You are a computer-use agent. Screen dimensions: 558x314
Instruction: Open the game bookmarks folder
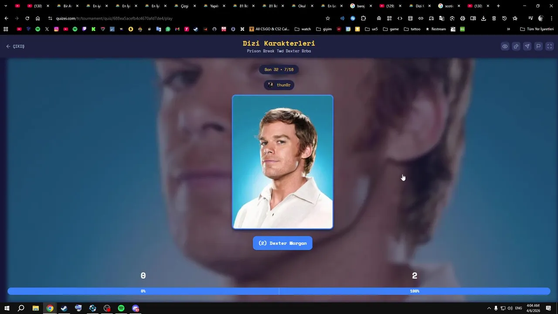(391, 29)
